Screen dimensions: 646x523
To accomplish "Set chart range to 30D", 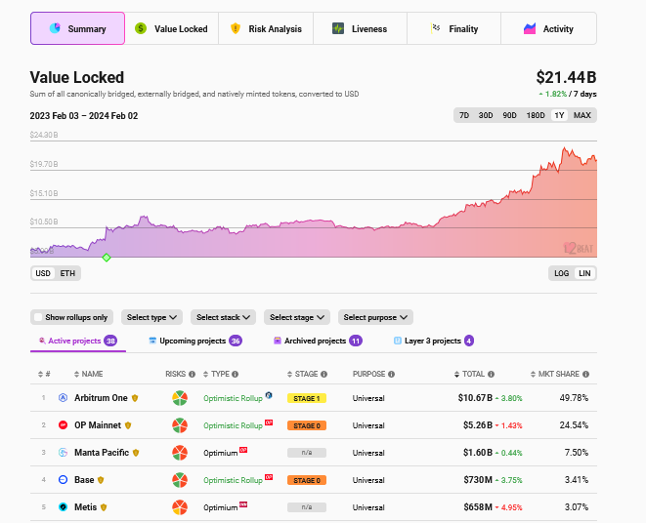I will pyautogui.click(x=486, y=116).
